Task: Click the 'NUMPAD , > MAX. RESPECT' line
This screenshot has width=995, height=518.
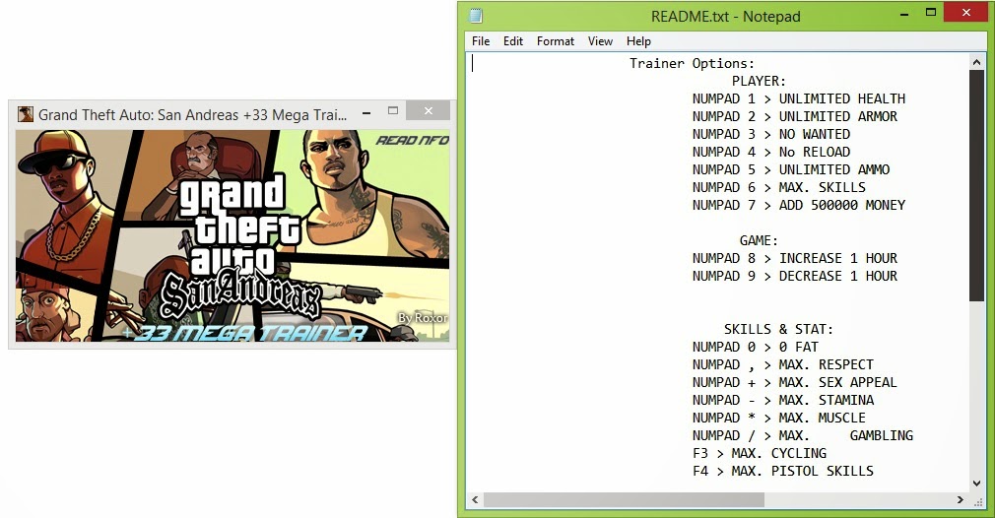Action: (783, 365)
